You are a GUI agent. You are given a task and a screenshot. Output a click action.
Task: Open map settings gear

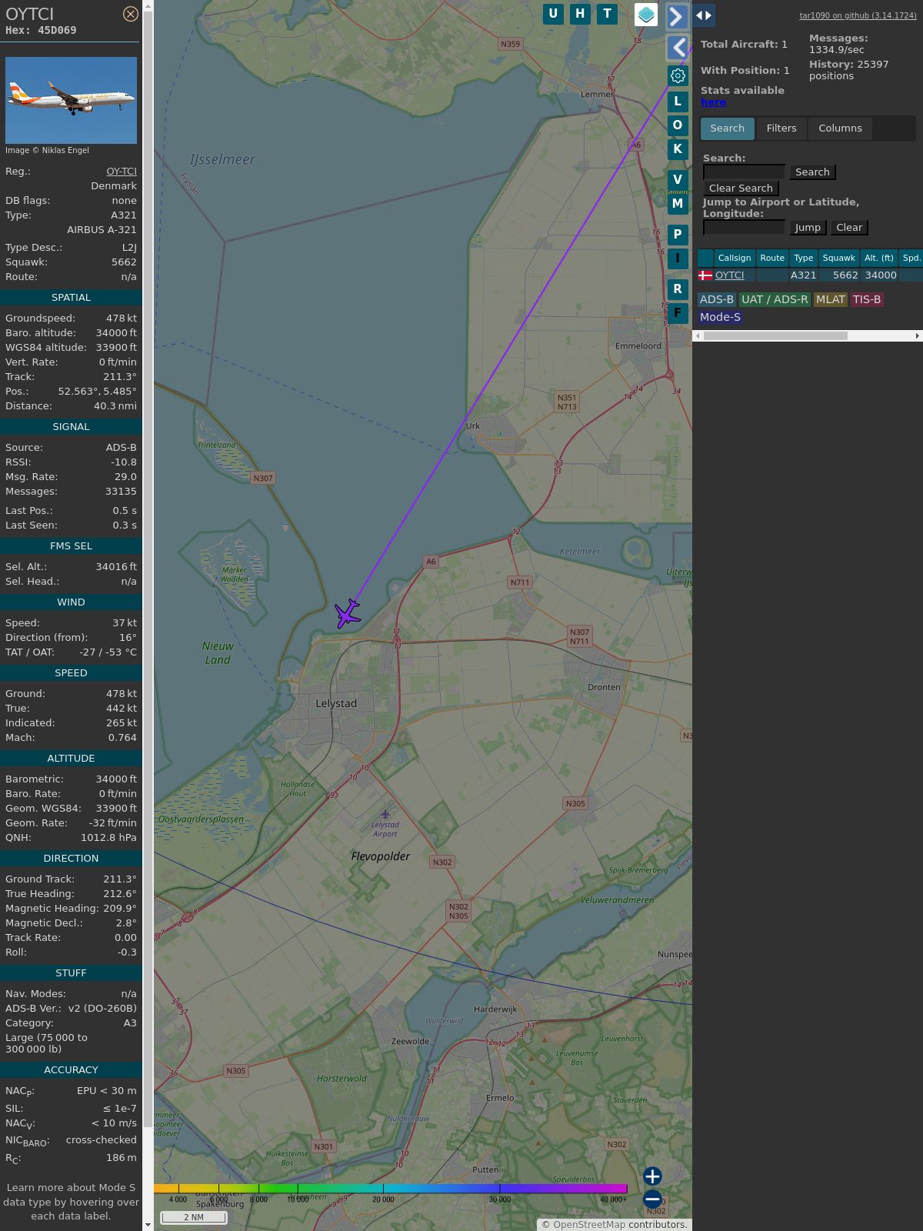678,75
